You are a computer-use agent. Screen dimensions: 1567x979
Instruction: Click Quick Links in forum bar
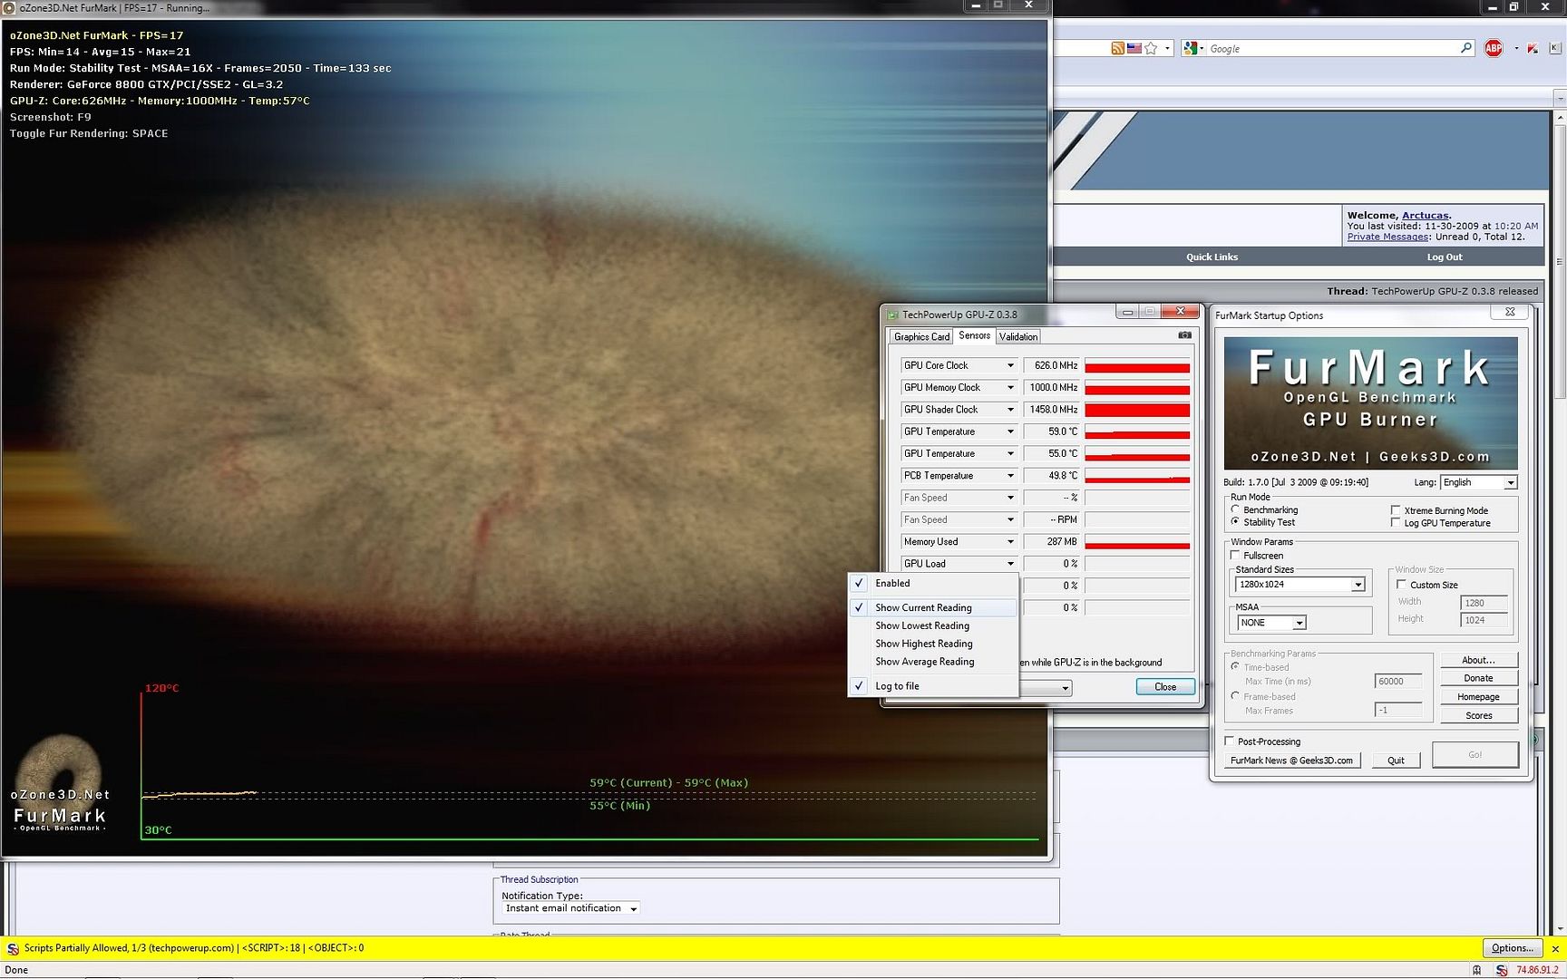[1212, 257]
